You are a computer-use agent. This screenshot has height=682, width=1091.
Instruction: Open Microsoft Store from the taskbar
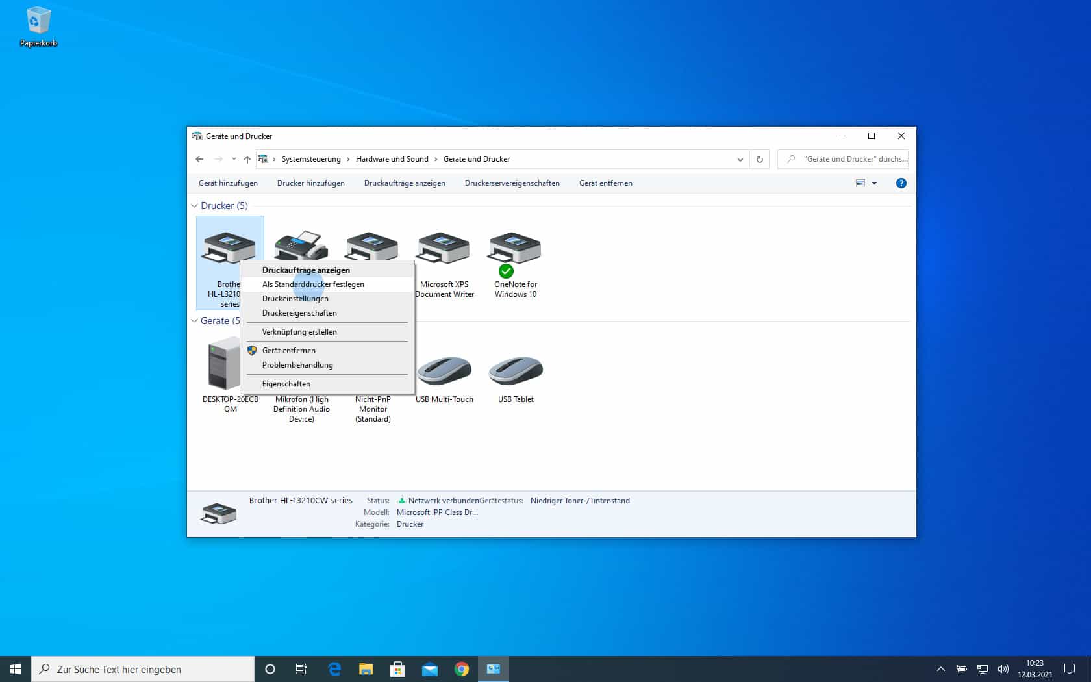tap(398, 669)
